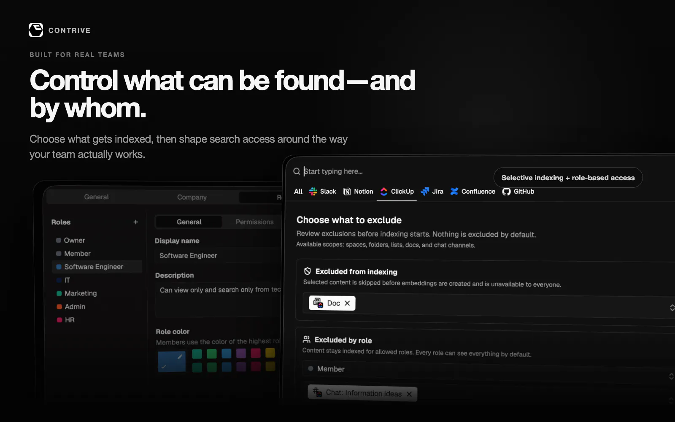Filter results by Notion

pyautogui.click(x=358, y=191)
